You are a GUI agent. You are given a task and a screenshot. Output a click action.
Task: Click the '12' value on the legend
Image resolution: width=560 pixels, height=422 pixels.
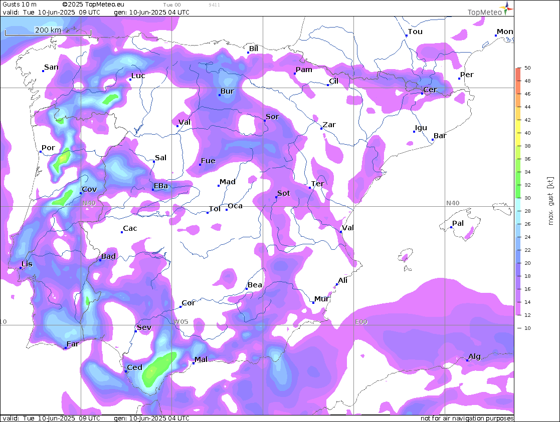(x=527, y=315)
